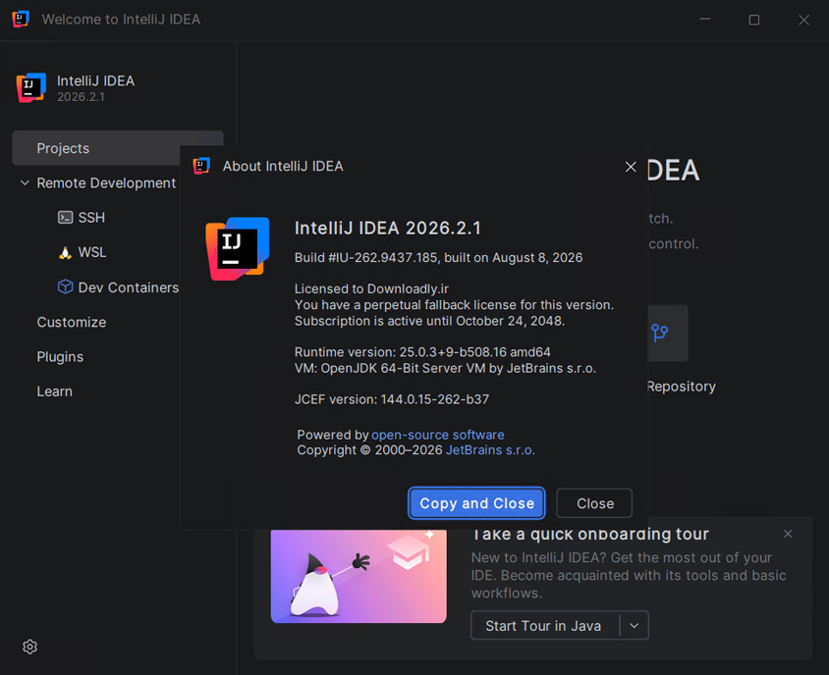This screenshot has height=675, width=829.
Task: Click the build number line text
Action: point(438,258)
